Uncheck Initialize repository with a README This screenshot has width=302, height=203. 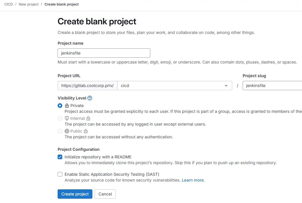pos(60,157)
